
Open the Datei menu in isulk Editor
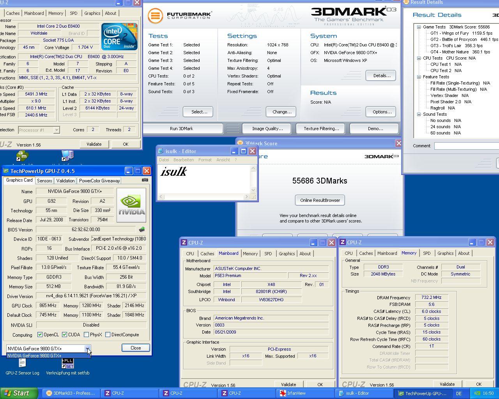pos(164,160)
